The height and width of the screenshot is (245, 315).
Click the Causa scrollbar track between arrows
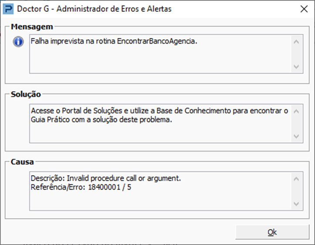[x=296, y=191]
